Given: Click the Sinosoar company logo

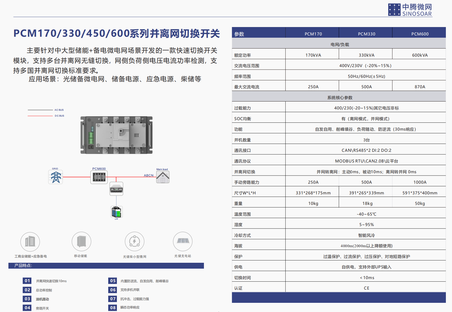Looking at the screenshot, I should coord(410,10).
